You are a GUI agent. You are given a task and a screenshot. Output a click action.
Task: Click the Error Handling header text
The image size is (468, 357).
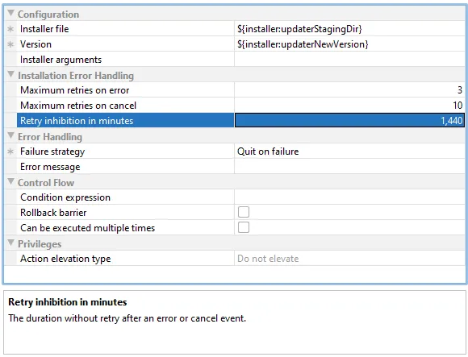coord(50,137)
